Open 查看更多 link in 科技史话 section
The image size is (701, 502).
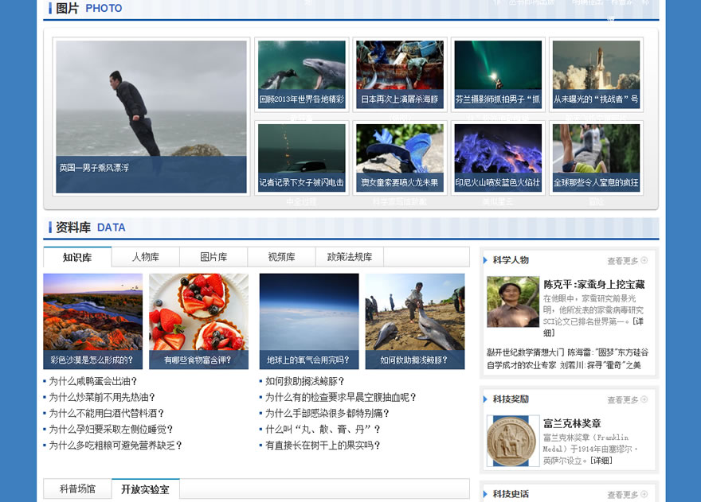click(x=623, y=494)
